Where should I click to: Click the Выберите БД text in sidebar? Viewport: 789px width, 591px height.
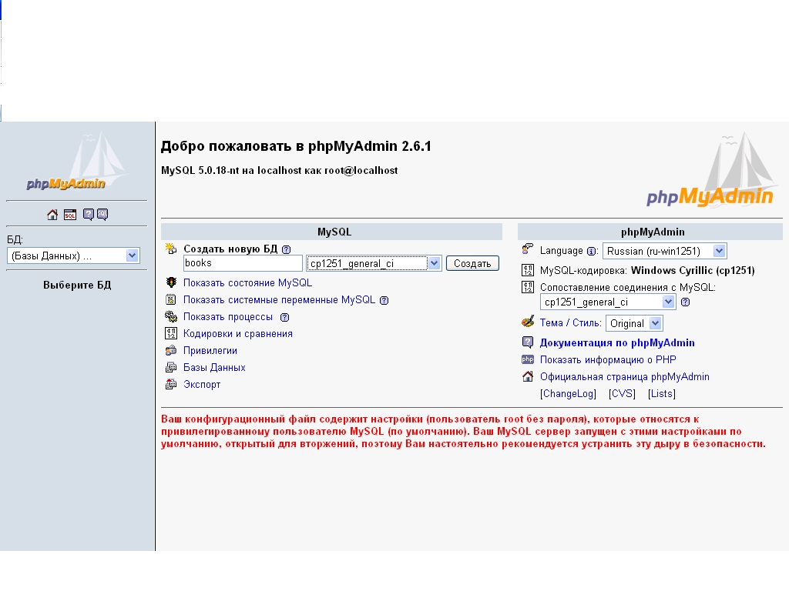coord(77,285)
